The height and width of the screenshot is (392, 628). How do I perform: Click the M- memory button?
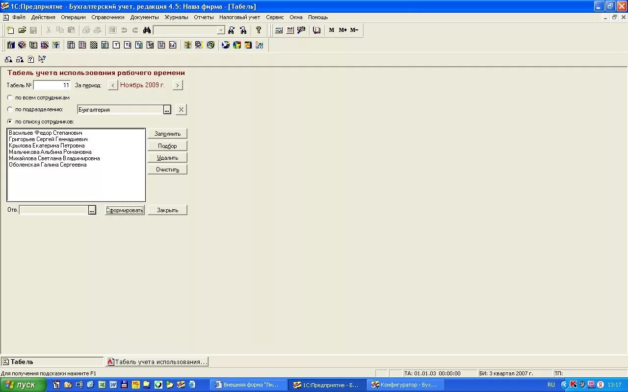[354, 30]
